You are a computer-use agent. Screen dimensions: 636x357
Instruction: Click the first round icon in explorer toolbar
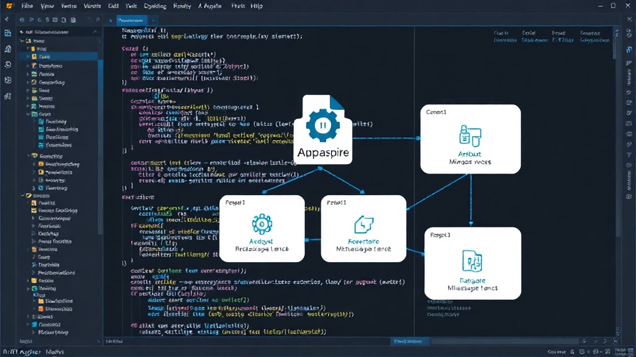[x=22, y=20]
